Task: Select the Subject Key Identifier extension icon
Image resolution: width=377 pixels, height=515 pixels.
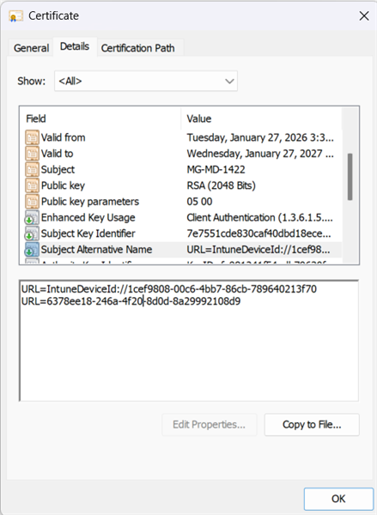Action: (x=33, y=233)
